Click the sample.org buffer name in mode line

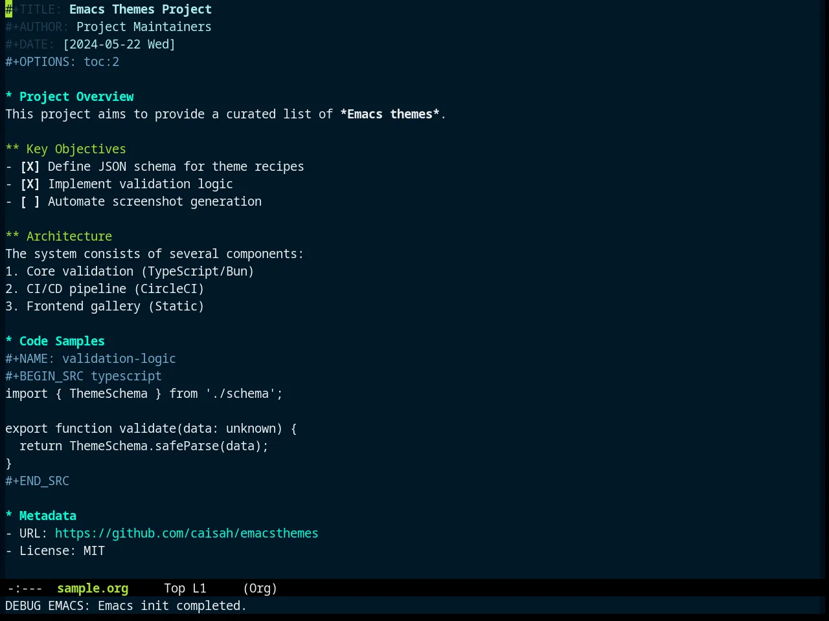pos(93,589)
